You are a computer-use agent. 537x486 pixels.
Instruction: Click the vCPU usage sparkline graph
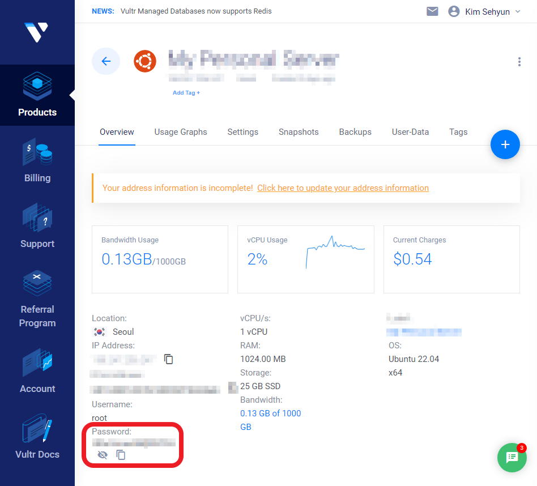click(x=335, y=251)
